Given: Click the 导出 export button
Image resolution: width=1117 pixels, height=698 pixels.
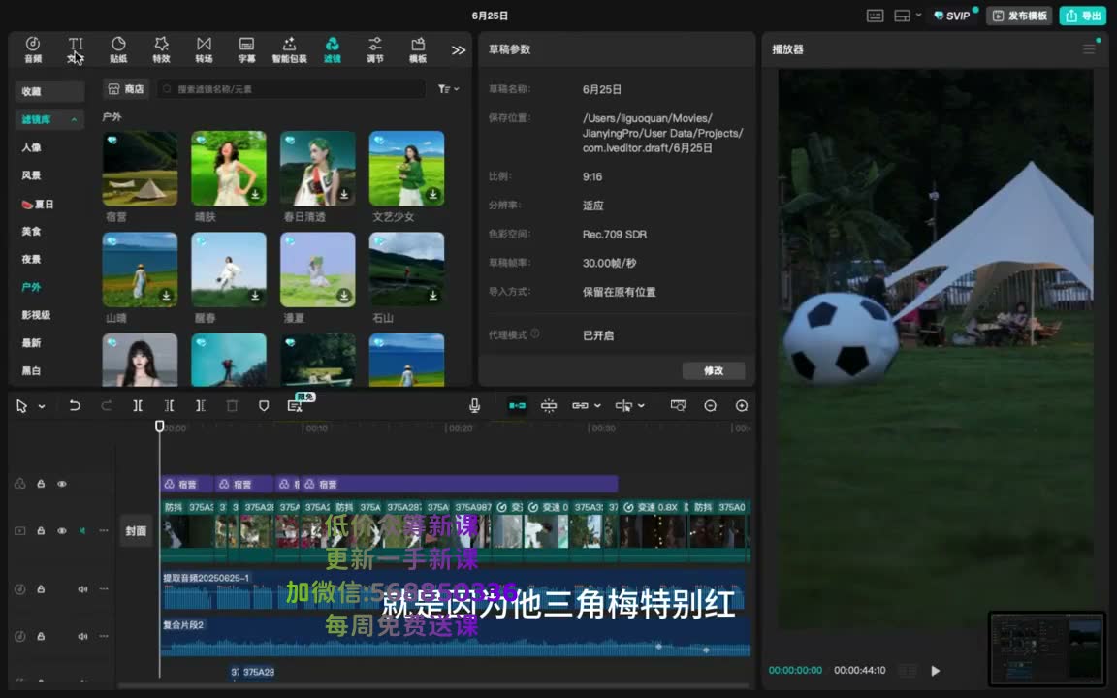Looking at the screenshot, I should [x=1082, y=16].
